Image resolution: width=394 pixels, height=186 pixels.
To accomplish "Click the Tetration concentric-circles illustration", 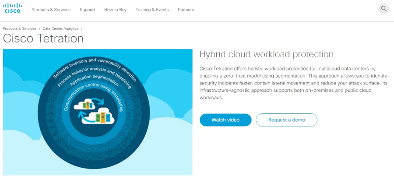I will 98,112.
